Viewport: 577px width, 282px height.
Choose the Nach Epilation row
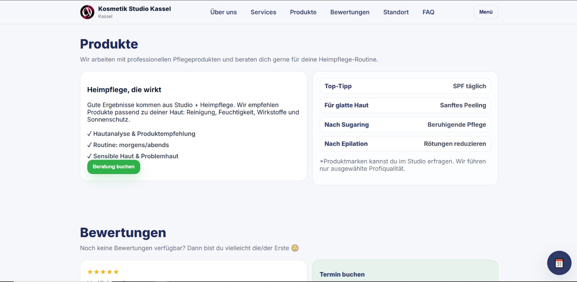click(405, 144)
